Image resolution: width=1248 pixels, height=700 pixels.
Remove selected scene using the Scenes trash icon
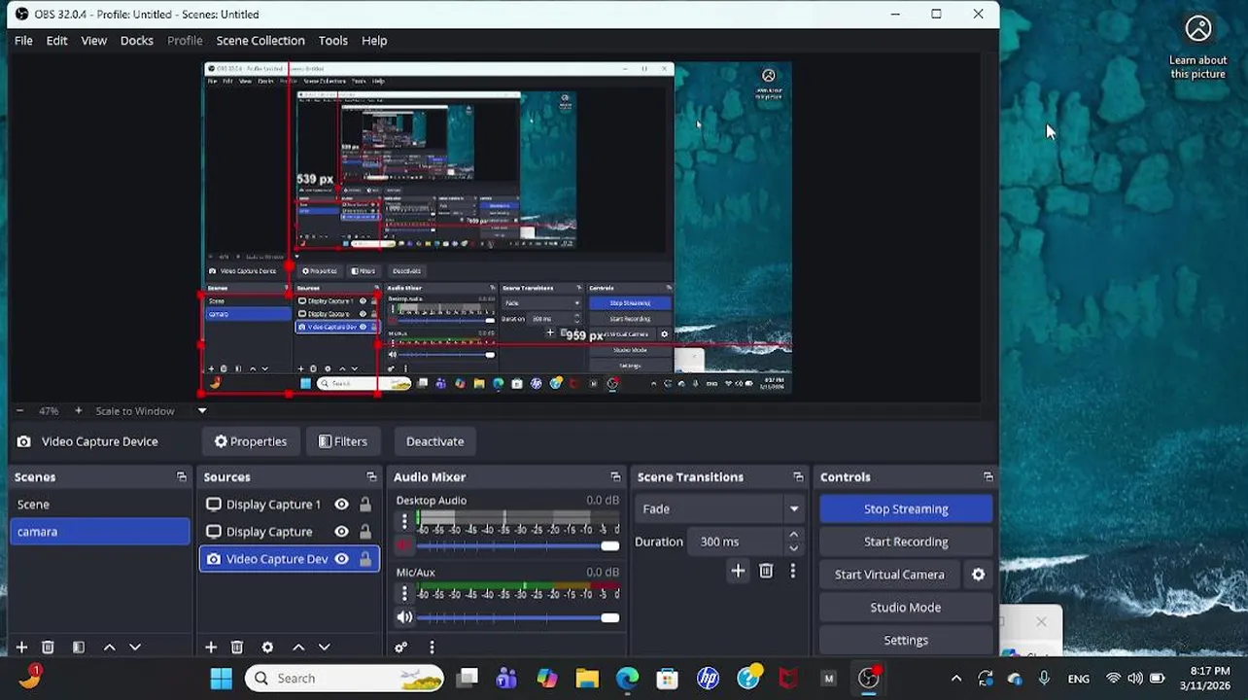coord(48,647)
